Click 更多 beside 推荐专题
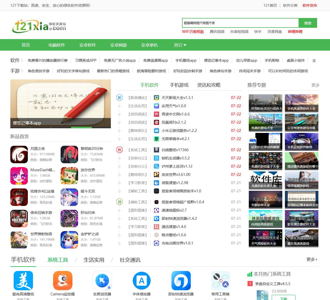The width and height of the screenshot is (330, 300). click(316, 85)
